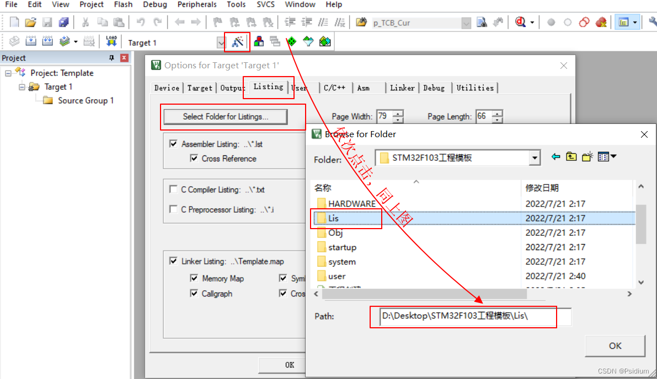Open the SVCS menu
Screen dimensions: 657x379
(266, 4)
